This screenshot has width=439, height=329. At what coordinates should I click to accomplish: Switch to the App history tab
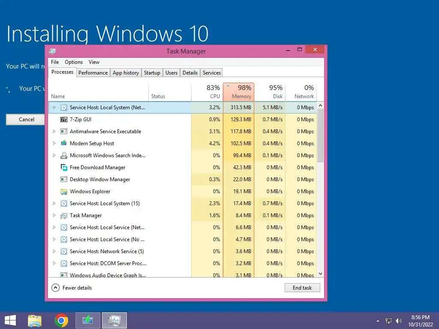coord(126,73)
